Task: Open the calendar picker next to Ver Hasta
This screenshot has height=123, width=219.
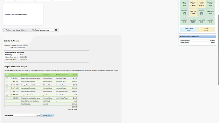Action: pyautogui.click(x=56, y=30)
